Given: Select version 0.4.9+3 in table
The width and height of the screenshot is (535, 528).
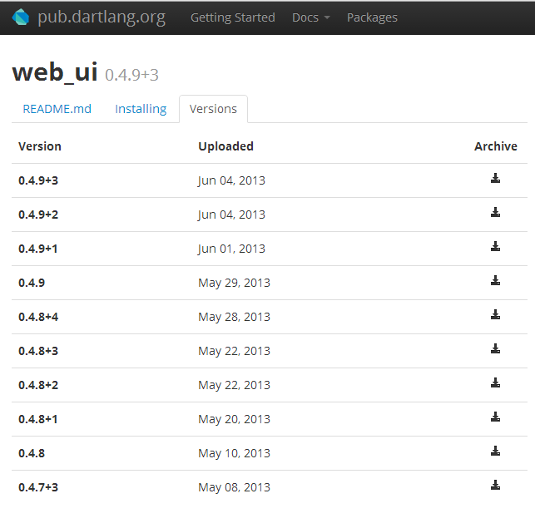Looking at the screenshot, I should click(x=38, y=180).
